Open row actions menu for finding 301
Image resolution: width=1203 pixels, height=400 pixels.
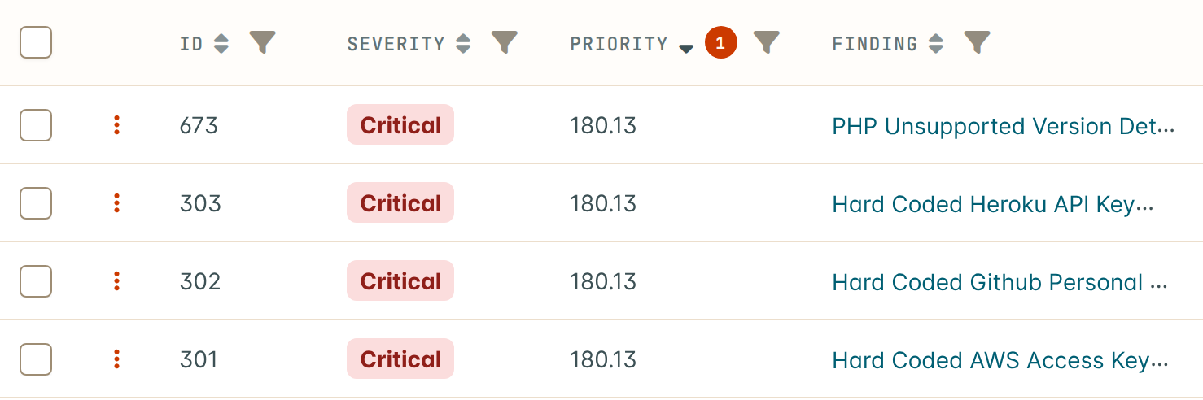116,359
